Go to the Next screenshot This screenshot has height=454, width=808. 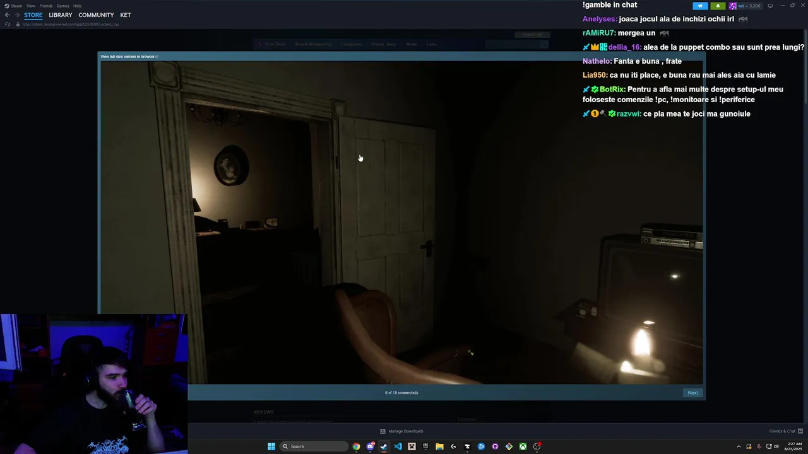click(x=692, y=393)
